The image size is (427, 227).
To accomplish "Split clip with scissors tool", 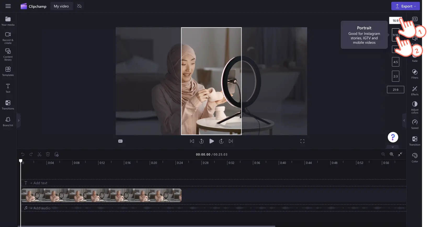I will [39, 154].
